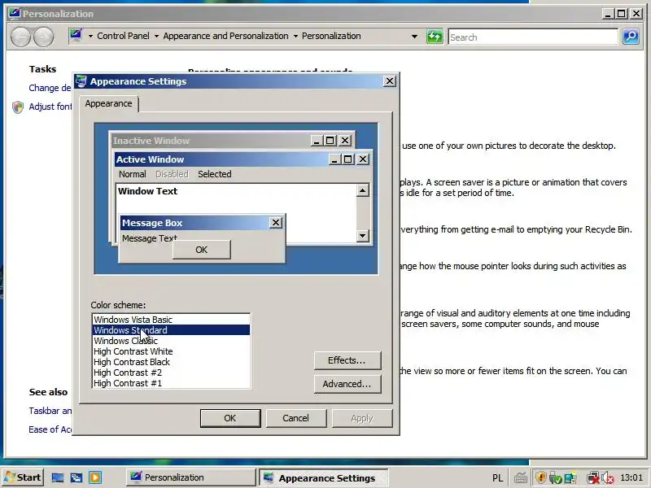Choose High Contrast #2 scheme
The height and width of the screenshot is (488, 651).
171,373
